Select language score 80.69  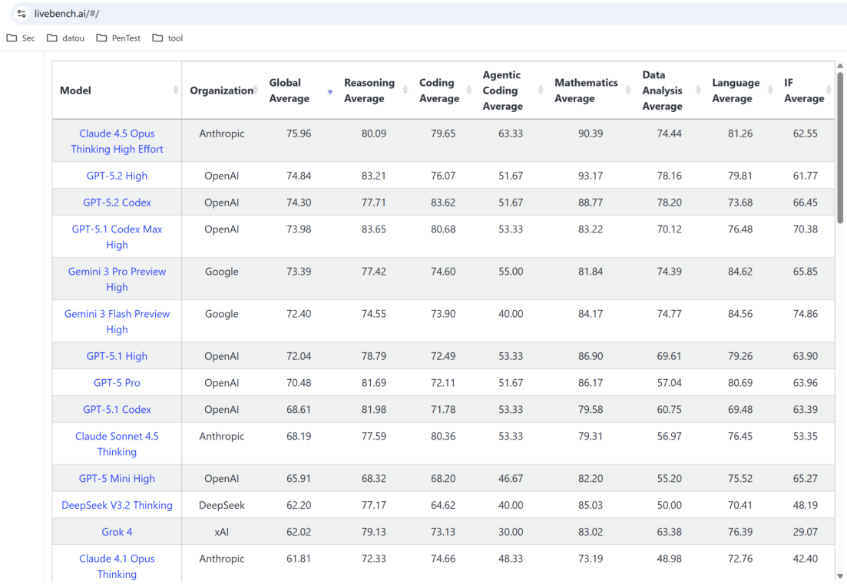pyautogui.click(x=740, y=383)
